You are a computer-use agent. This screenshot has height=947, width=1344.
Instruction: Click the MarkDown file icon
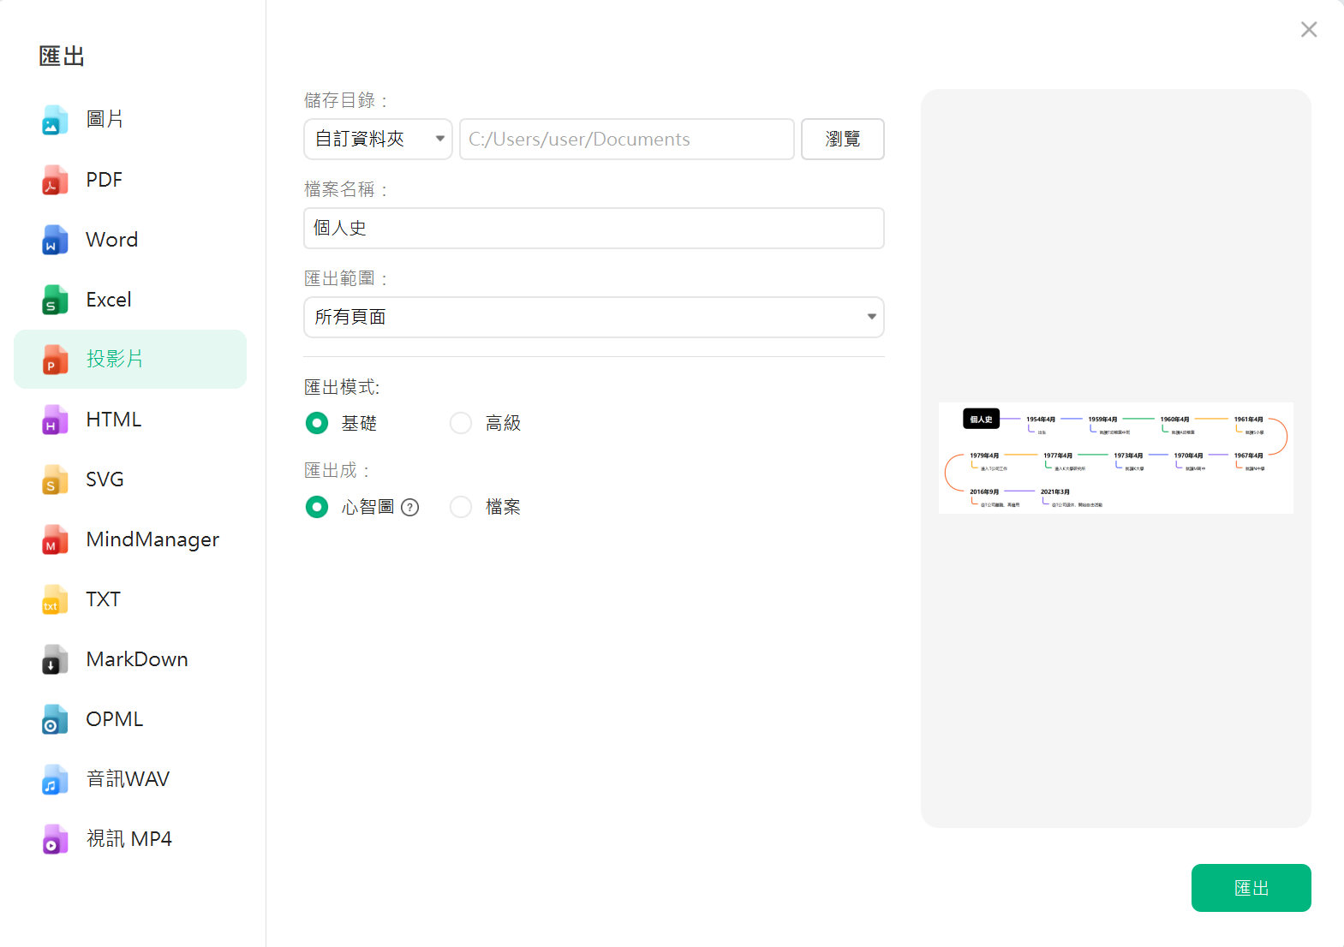(55, 659)
